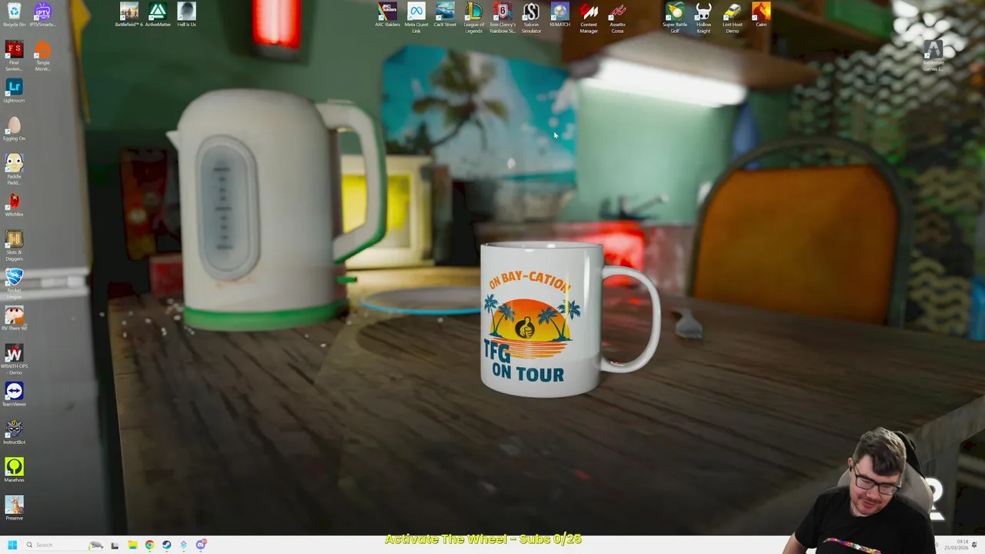Launch the Marathon desktop shortcut
Image resolution: width=985 pixels, height=554 pixels.
[x=14, y=470]
